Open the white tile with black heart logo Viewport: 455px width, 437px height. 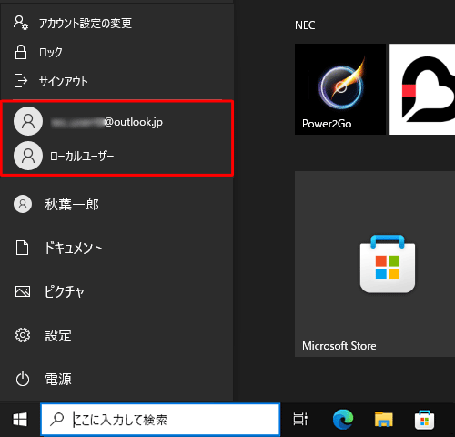click(x=422, y=89)
